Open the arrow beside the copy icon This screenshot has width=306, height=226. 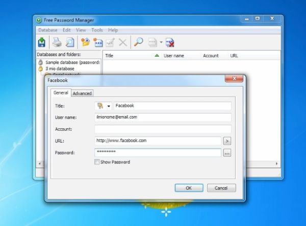click(x=161, y=42)
